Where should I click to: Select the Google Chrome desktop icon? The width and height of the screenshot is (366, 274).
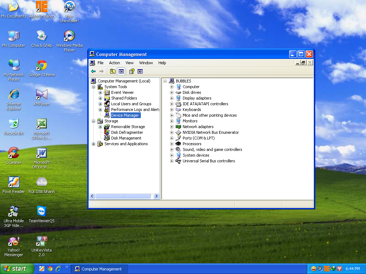pos(41,68)
